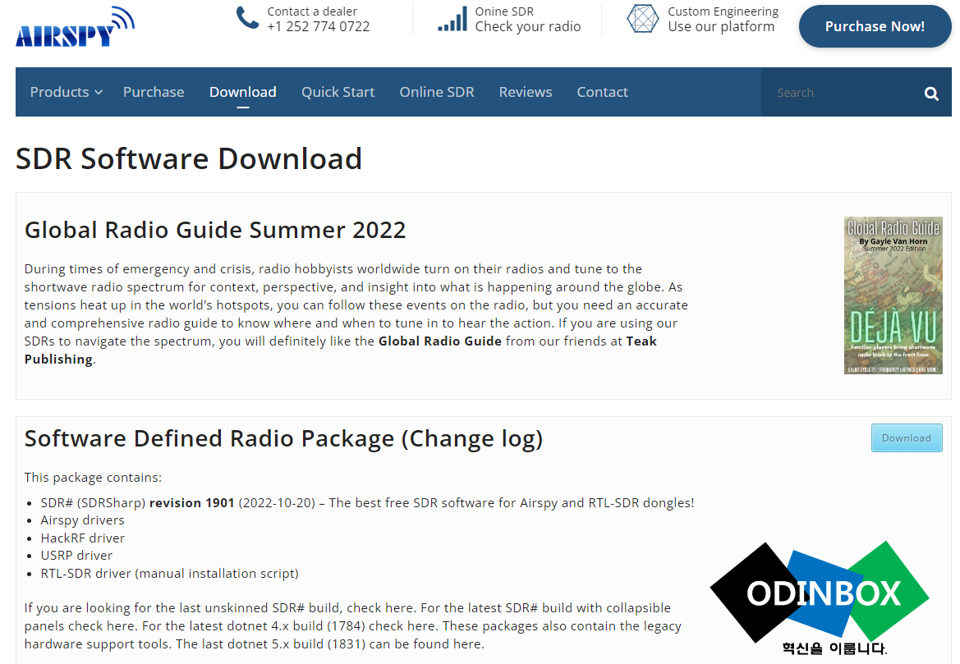
Task: Focus the Search input field
Action: tap(842, 93)
